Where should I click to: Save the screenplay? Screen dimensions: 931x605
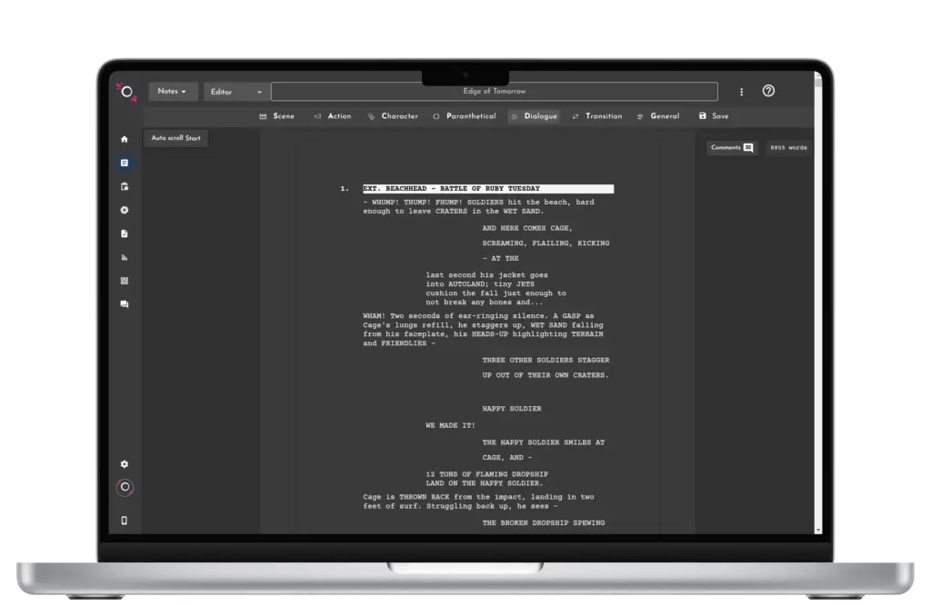714,116
